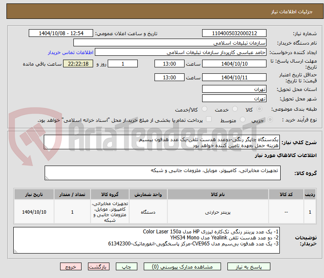Open مشاهده مدارک پیوستی (0) button

coord(182,267)
